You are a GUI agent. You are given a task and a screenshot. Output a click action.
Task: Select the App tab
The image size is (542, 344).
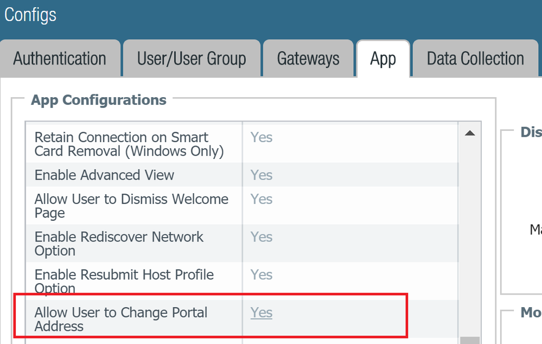pos(382,59)
